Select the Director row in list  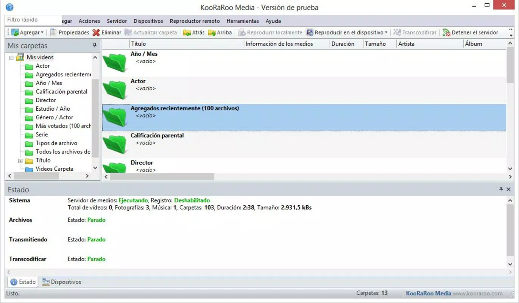(304, 166)
